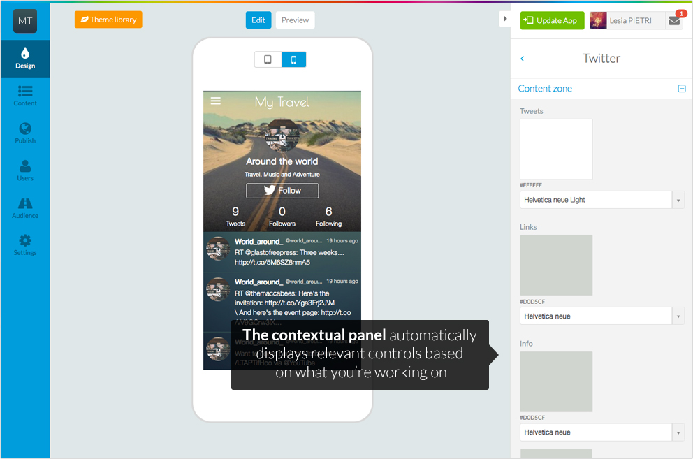Click the My Travel app title
This screenshot has width=693, height=459.
[282, 102]
